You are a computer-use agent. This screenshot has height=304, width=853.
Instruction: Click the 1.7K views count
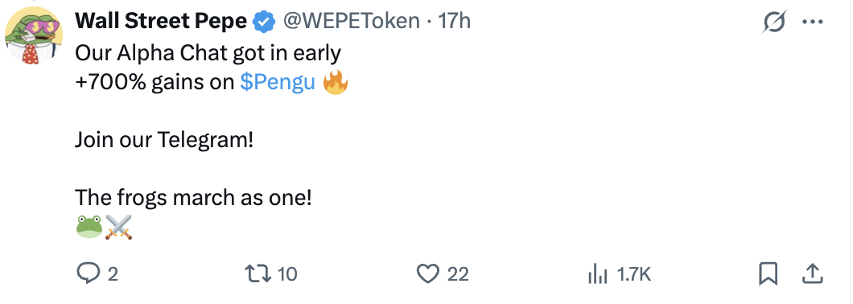click(633, 274)
